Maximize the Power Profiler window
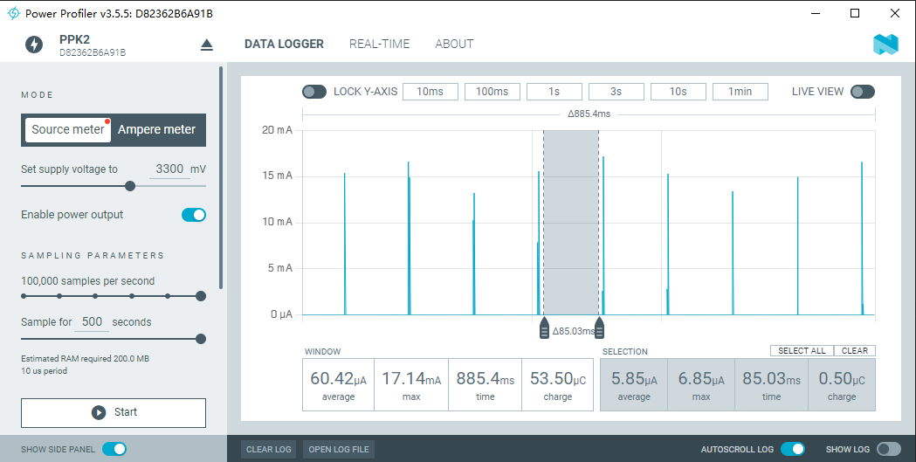Viewport: 916px width, 462px height. click(855, 13)
